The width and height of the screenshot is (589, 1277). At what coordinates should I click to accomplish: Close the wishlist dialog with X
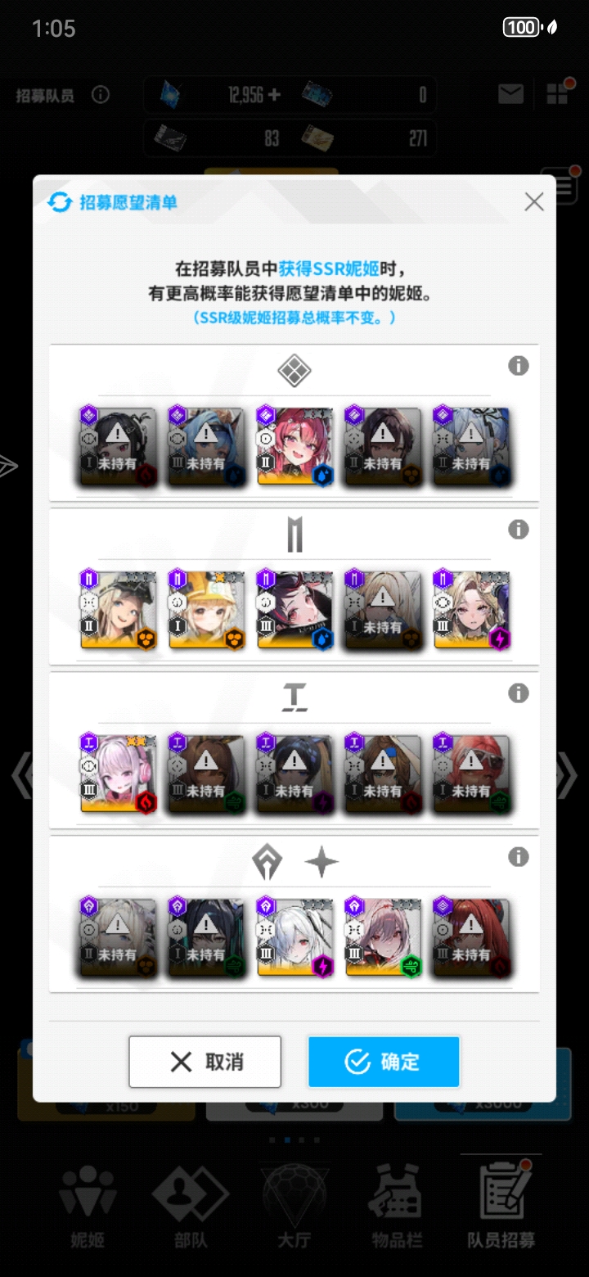pos(534,202)
